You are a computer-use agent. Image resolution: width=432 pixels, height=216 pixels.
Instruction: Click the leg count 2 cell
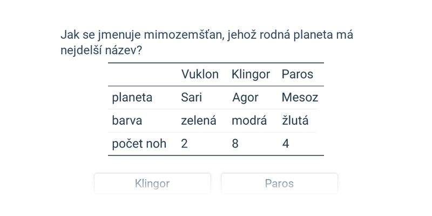[x=184, y=144]
